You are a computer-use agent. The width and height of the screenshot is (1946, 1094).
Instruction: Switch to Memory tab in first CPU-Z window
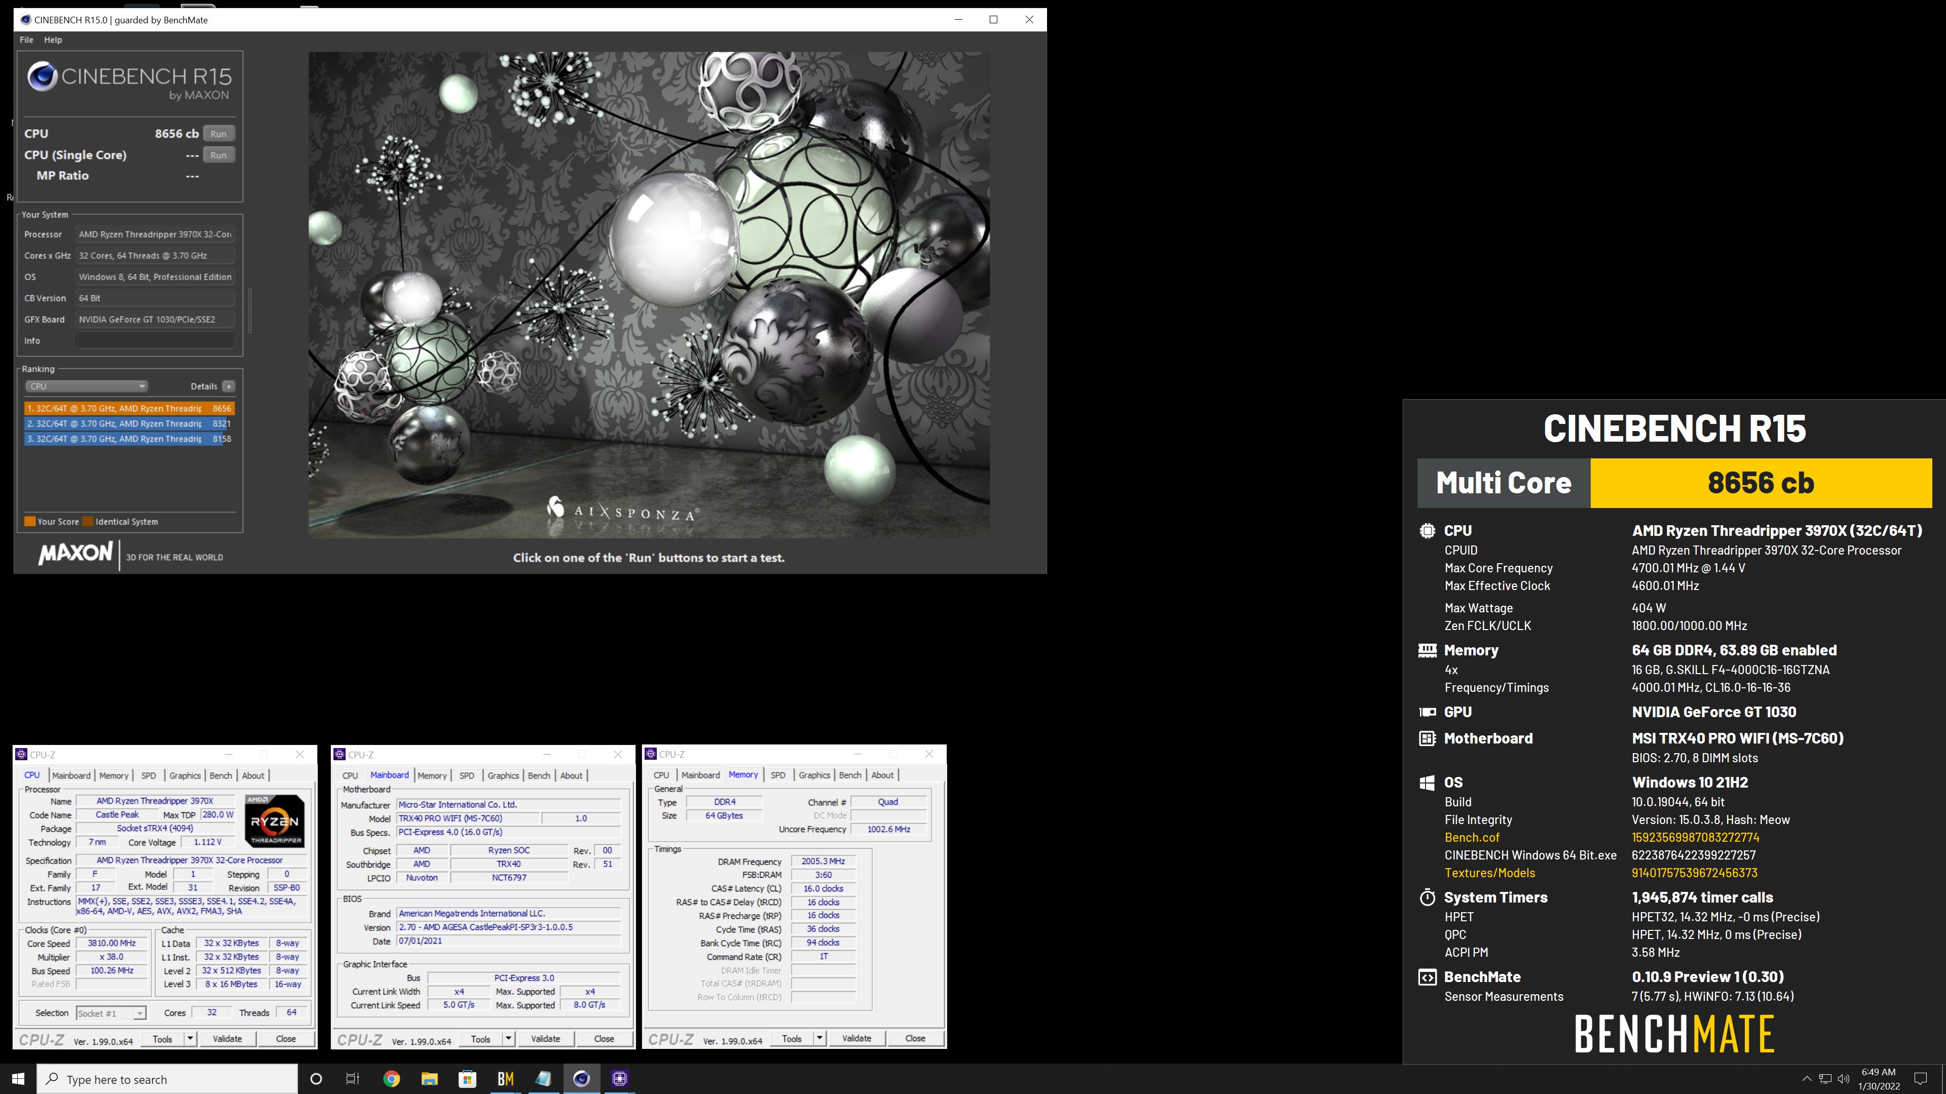coord(114,775)
